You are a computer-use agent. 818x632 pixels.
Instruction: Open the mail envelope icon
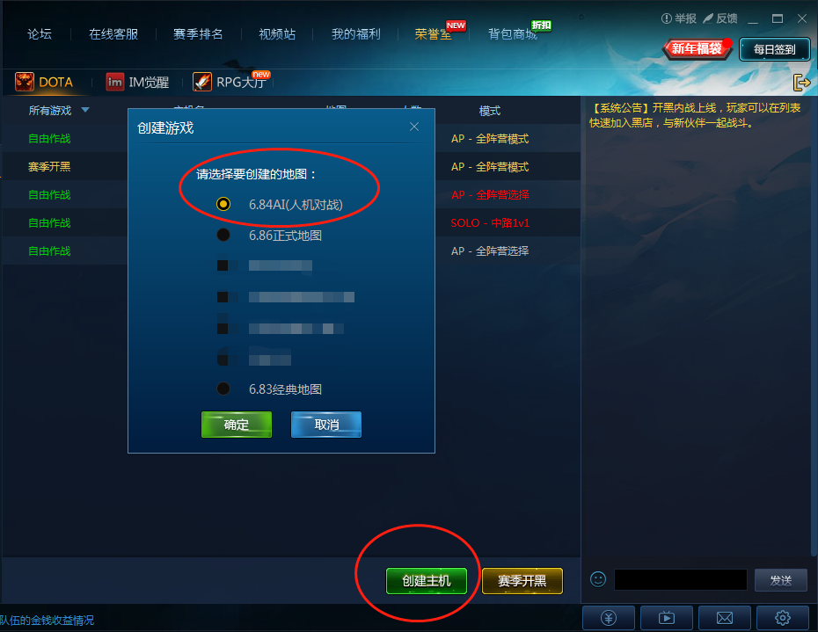point(725,618)
